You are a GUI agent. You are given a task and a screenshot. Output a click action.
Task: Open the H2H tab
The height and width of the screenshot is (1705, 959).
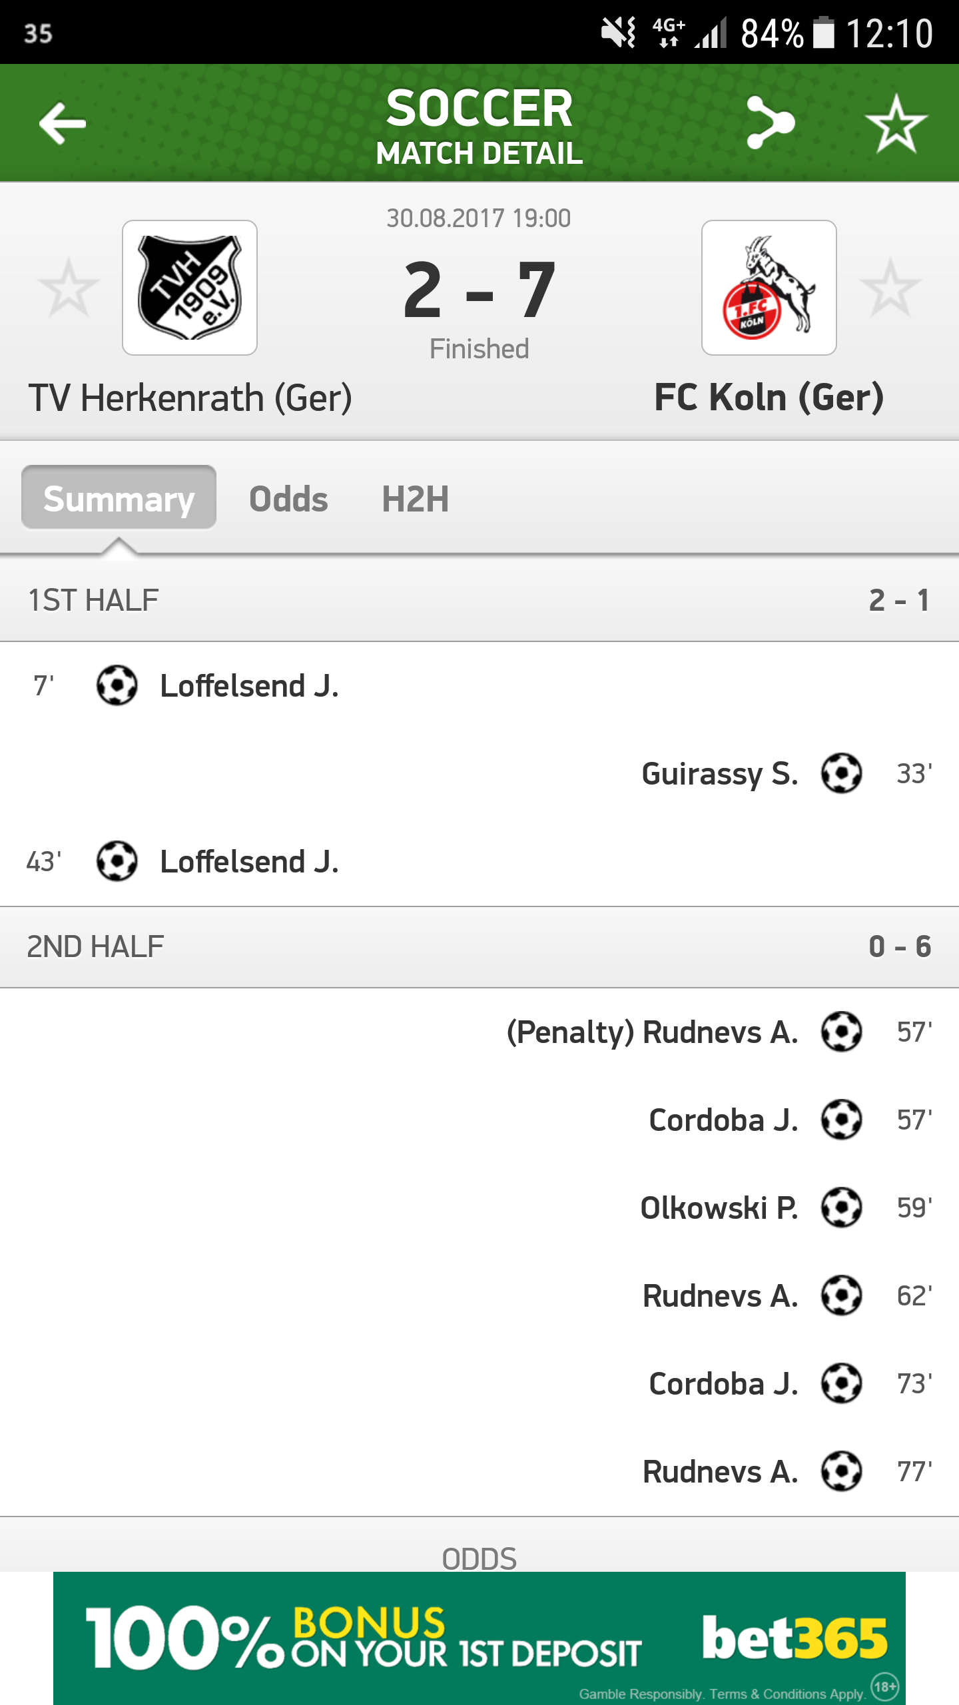tap(416, 499)
